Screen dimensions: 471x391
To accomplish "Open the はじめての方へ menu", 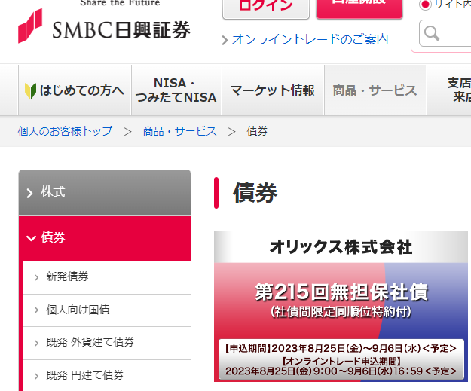I will coord(75,90).
